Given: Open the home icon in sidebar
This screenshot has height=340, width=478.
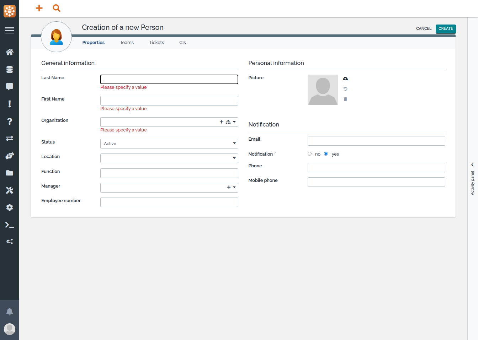Looking at the screenshot, I should tap(10, 52).
